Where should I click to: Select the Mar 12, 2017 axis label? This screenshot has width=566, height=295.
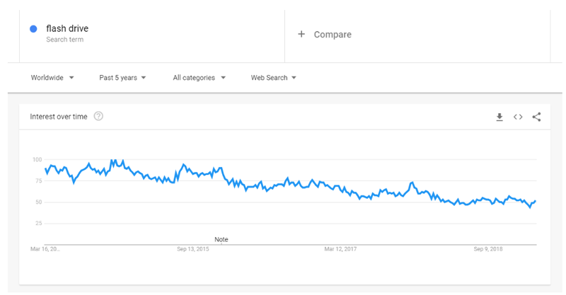coord(340,249)
